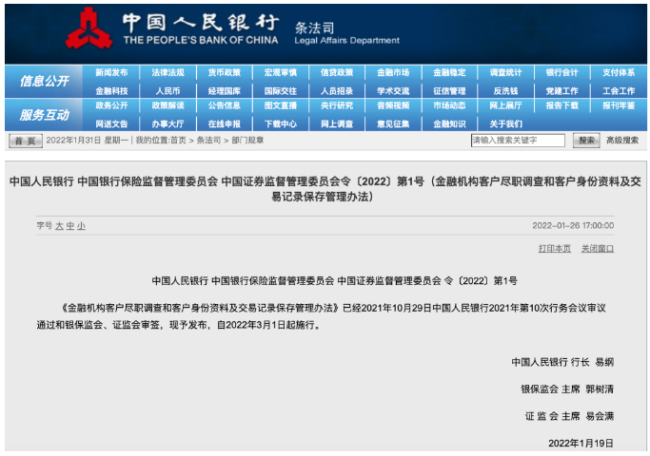Select 网上调查 navigation item

coord(337,123)
